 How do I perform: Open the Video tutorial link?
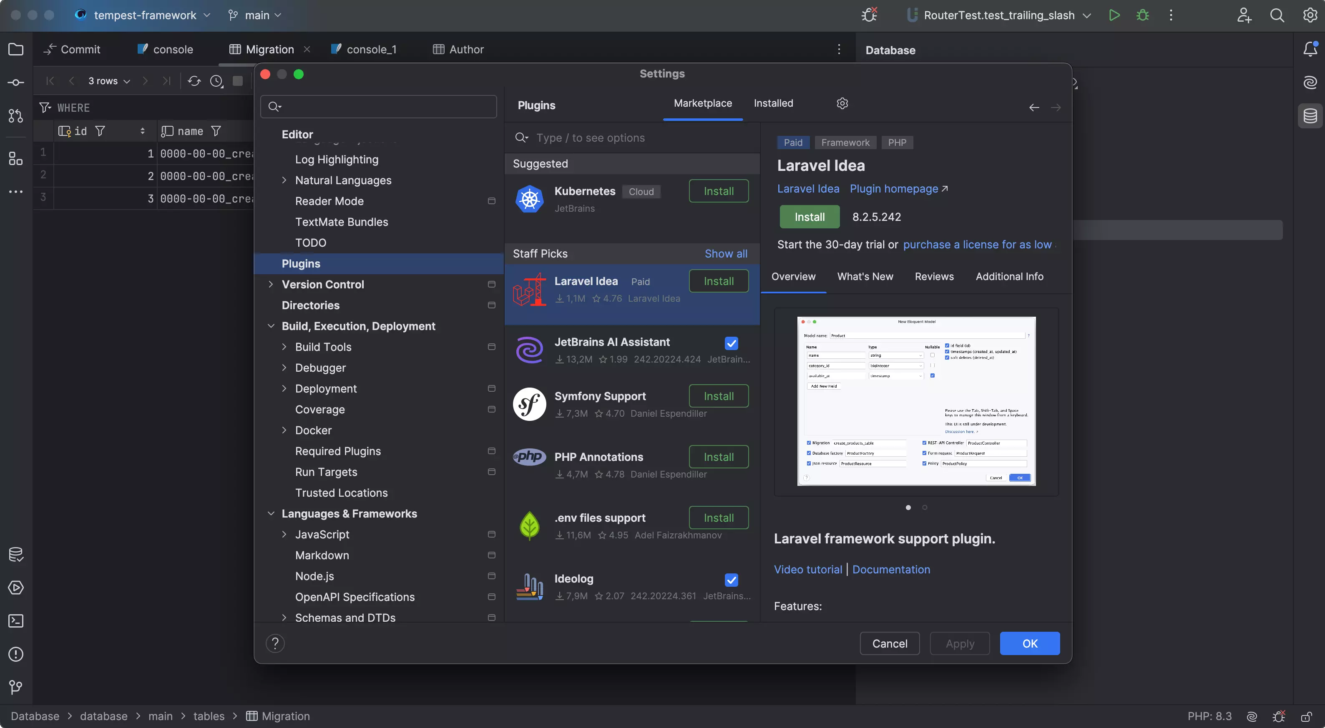[x=808, y=570]
